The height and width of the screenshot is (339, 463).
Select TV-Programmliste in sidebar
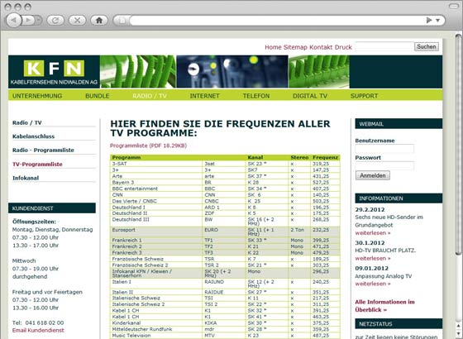[37, 165]
